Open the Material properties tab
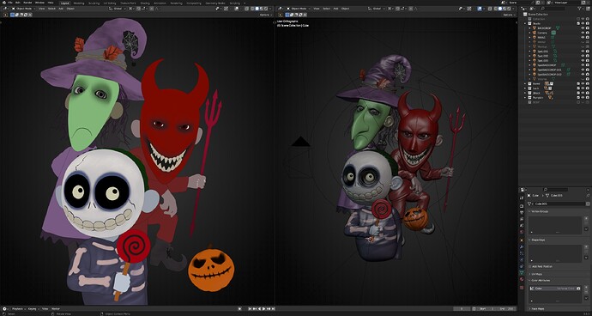 [x=522, y=279]
